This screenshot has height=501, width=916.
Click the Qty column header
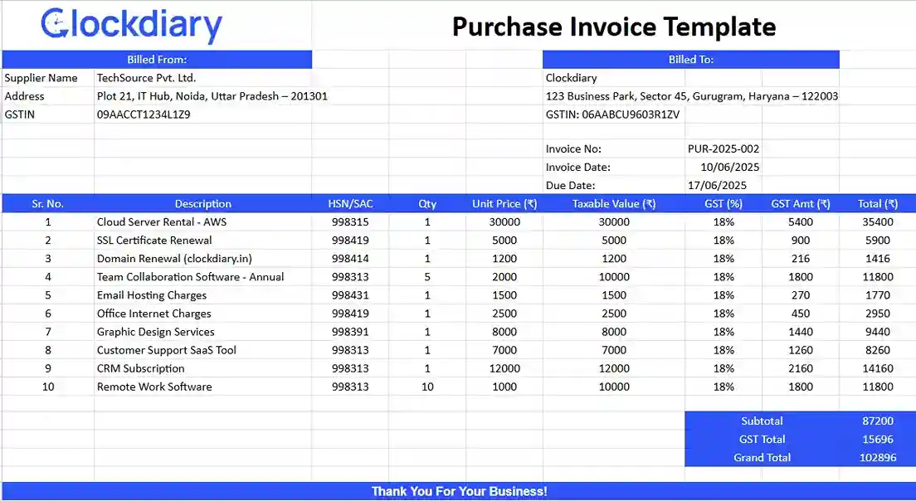[x=427, y=204]
